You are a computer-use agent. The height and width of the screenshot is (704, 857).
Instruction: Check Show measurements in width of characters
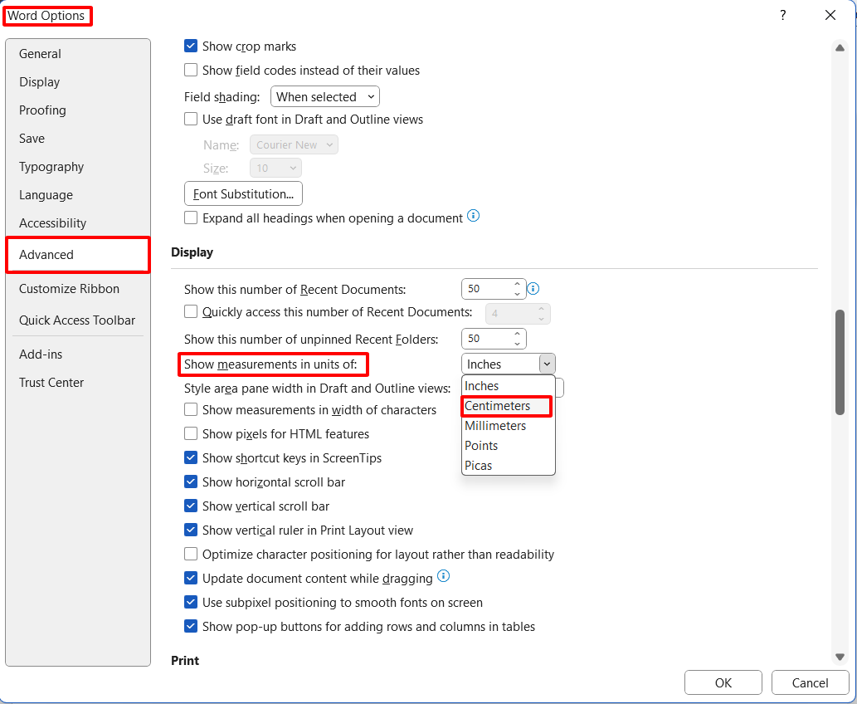(x=191, y=410)
